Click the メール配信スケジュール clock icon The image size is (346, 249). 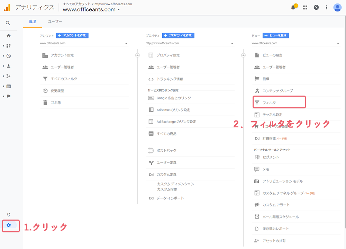coord(257,217)
